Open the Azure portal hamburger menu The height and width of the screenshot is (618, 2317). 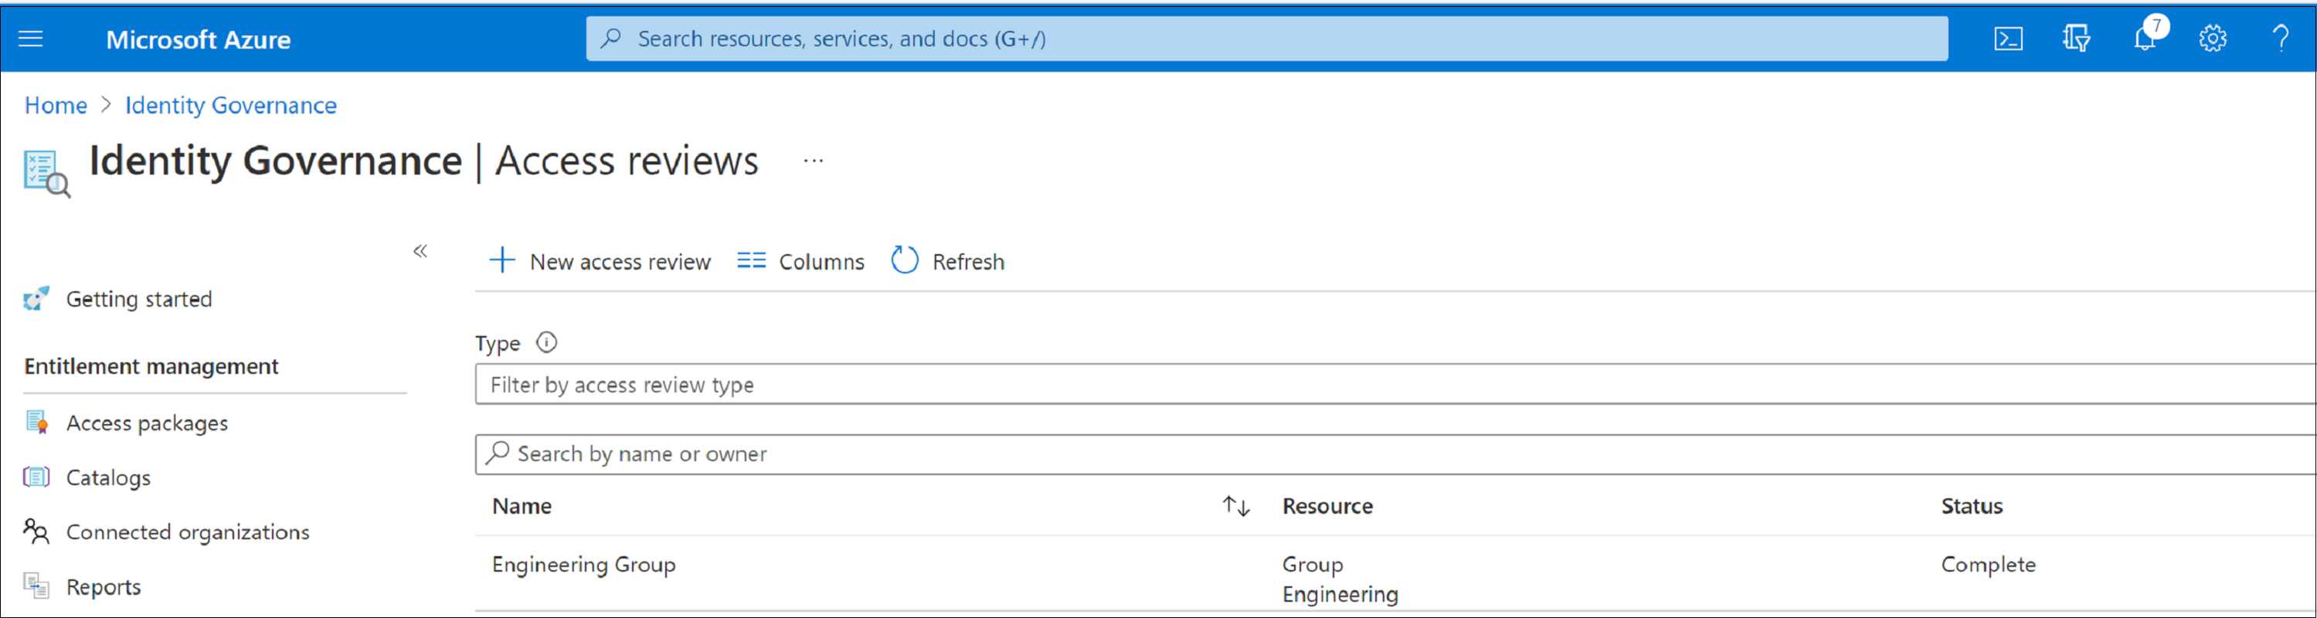[x=31, y=39]
